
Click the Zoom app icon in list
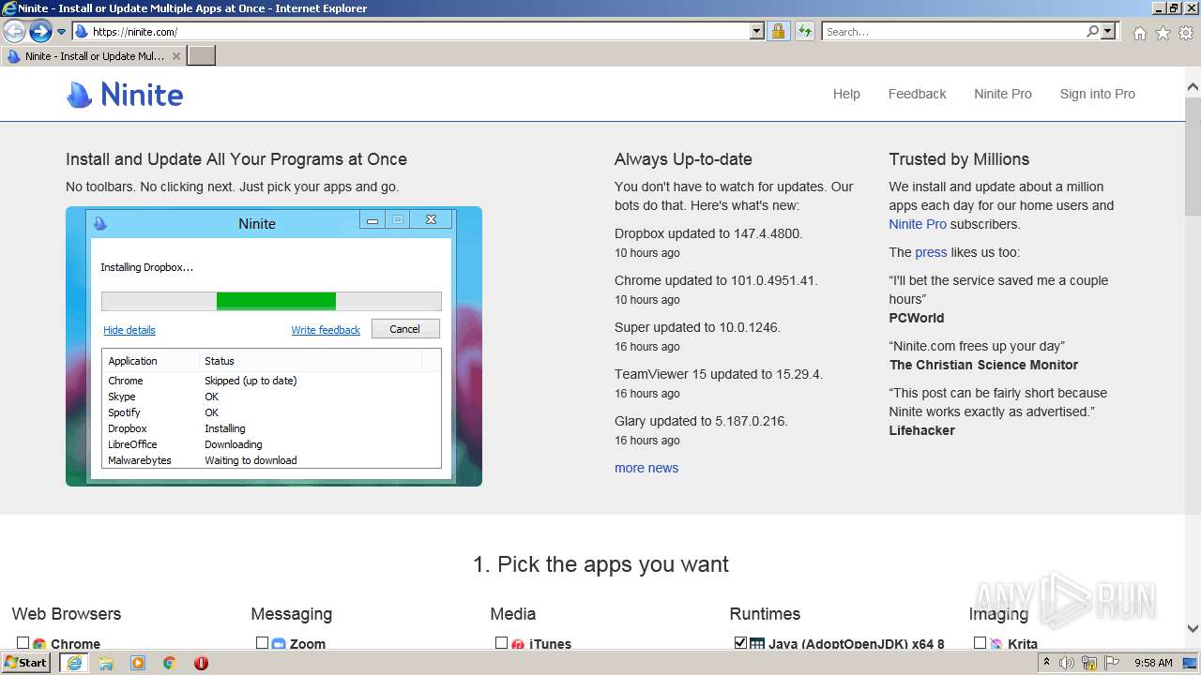(x=279, y=644)
